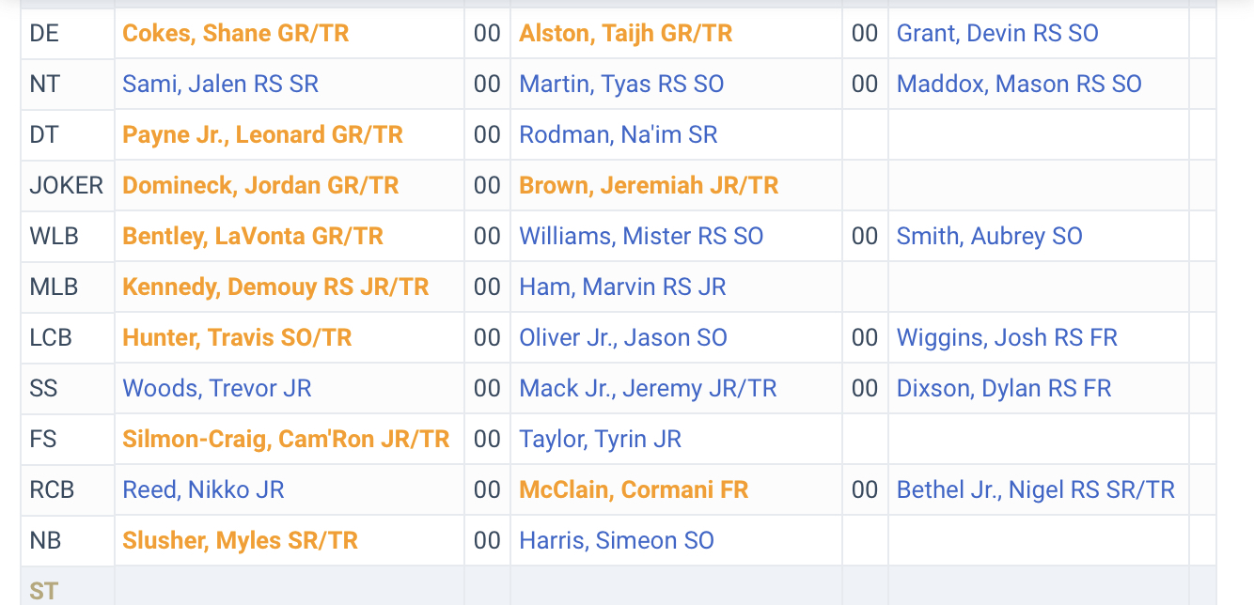Image resolution: width=1254 pixels, height=605 pixels.
Task: Select Hunter, Travis SO/TR link
Action: pos(238,337)
